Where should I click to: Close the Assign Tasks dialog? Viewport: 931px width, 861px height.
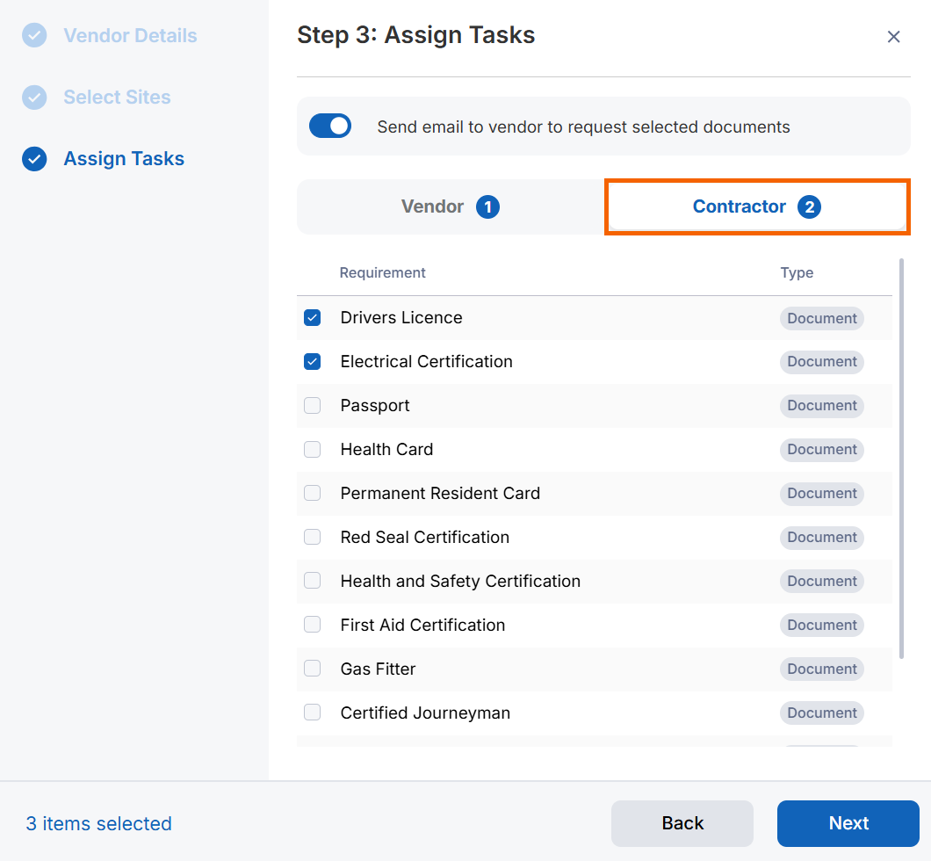[x=893, y=37]
